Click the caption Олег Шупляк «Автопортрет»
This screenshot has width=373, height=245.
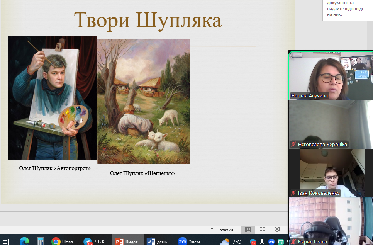(x=55, y=168)
